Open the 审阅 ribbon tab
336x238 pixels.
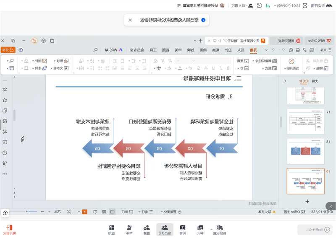coord(178,50)
